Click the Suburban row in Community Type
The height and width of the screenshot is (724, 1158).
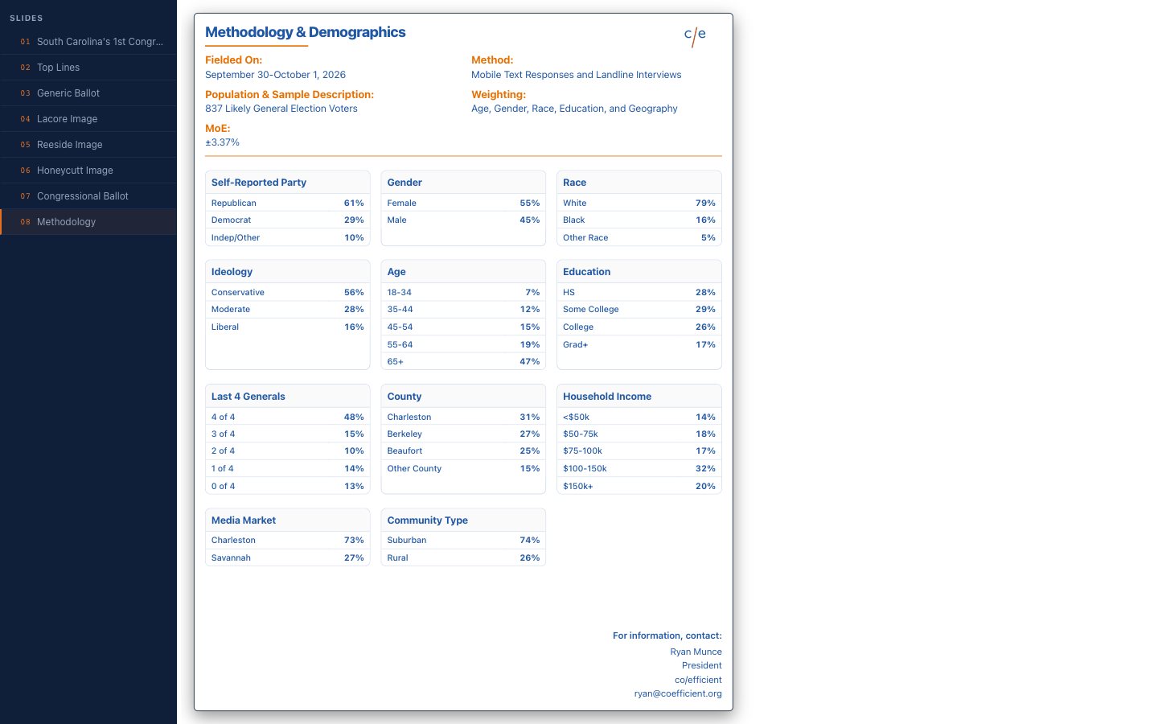coord(463,540)
